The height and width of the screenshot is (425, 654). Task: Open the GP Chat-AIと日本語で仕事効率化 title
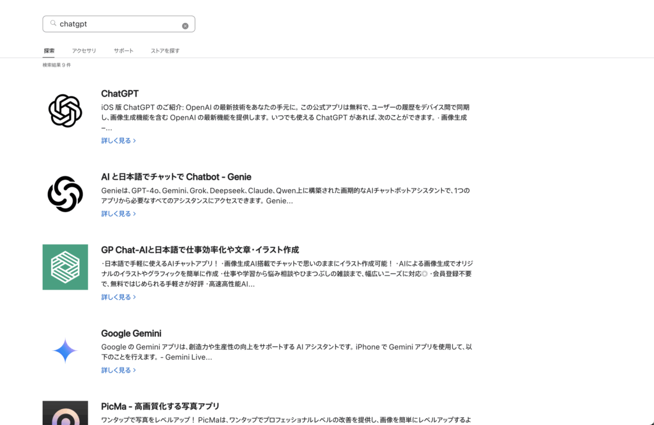200,250
